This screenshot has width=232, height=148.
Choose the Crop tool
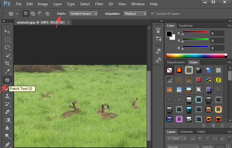(7, 63)
